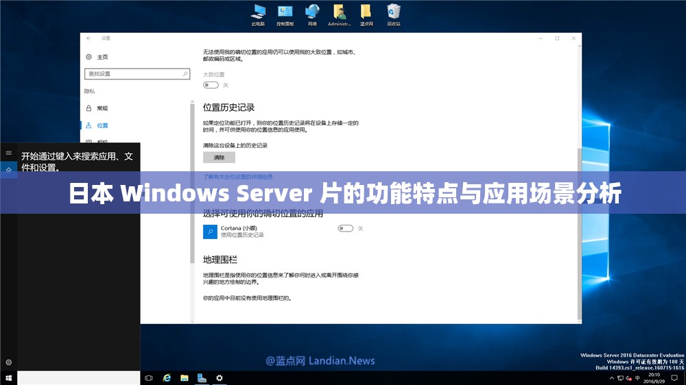Viewport: 686px width, 385px height.
Task: Open the Administrator folder desktop icon
Action: 340,15
